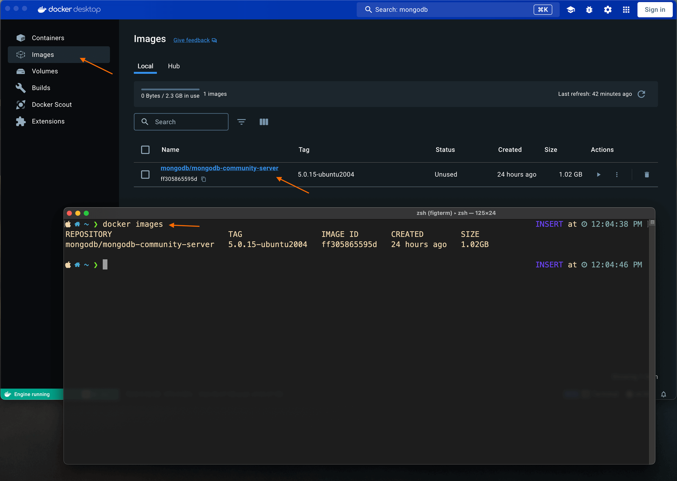Select the Volumes sidebar icon
This screenshot has width=677, height=481.
(21, 71)
